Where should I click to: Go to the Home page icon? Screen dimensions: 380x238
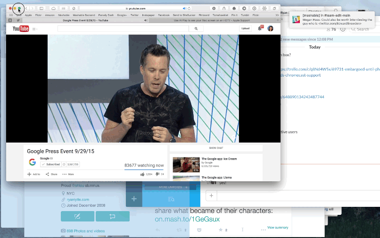(x=74, y=8)
